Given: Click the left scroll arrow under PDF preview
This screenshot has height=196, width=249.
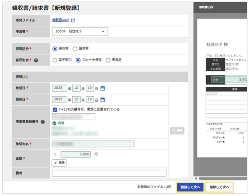Looking at the screenshot, I should (x=196, y=178).
